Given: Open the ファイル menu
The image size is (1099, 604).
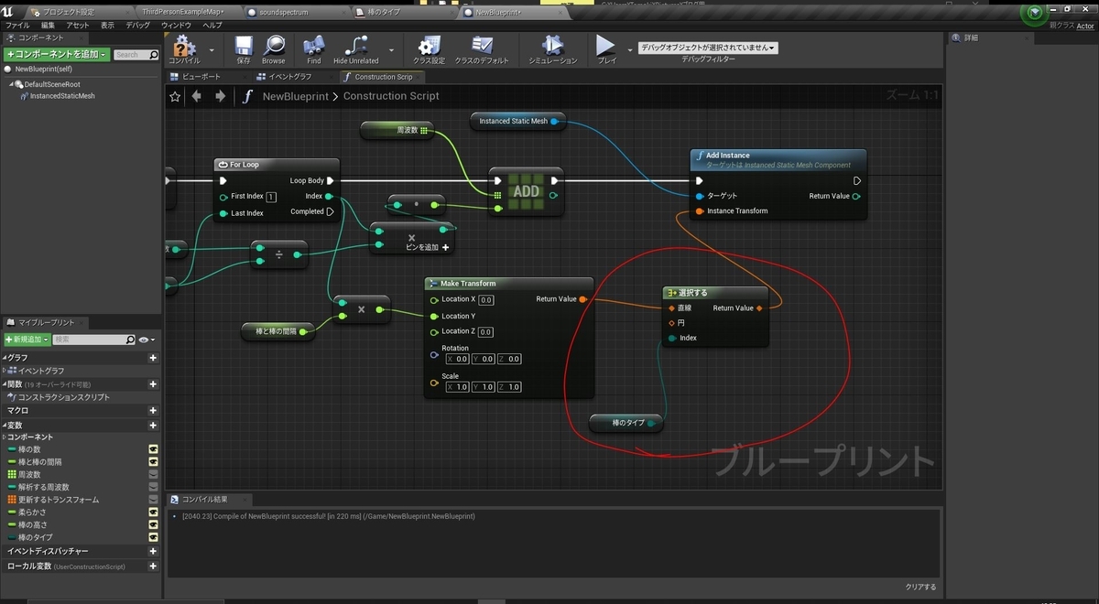Looking at the screenshot, I should click(x=17, y=26).
